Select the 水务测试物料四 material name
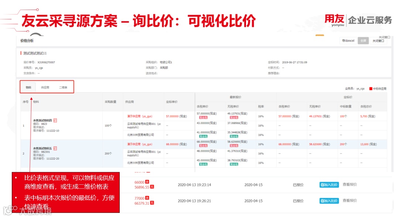The image size is (399, 218). click(x=42, y=120)
